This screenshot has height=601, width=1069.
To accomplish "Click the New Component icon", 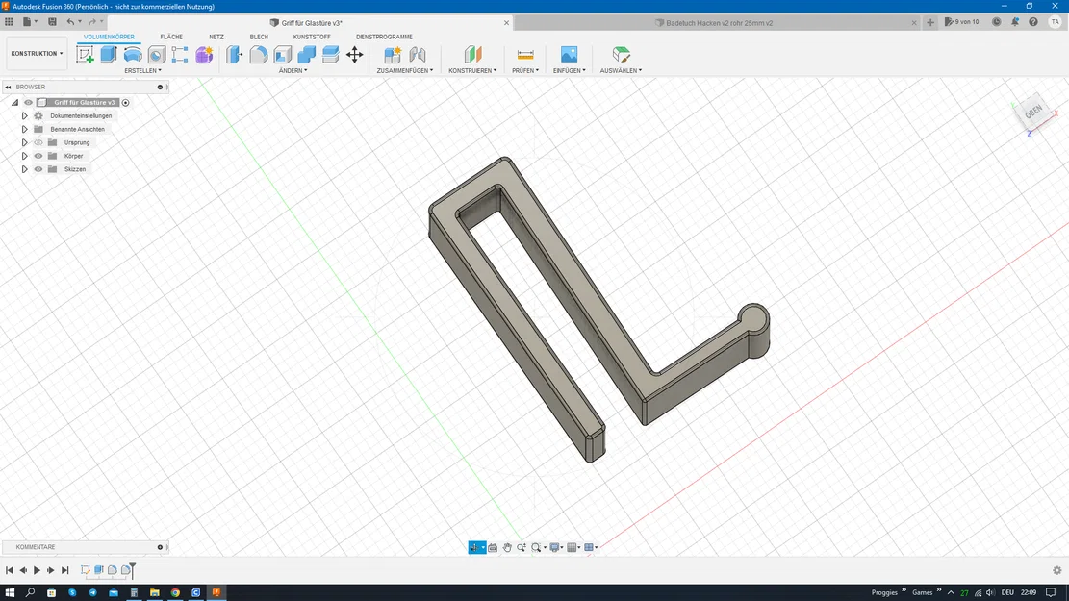I will click(x=393, y=55).
